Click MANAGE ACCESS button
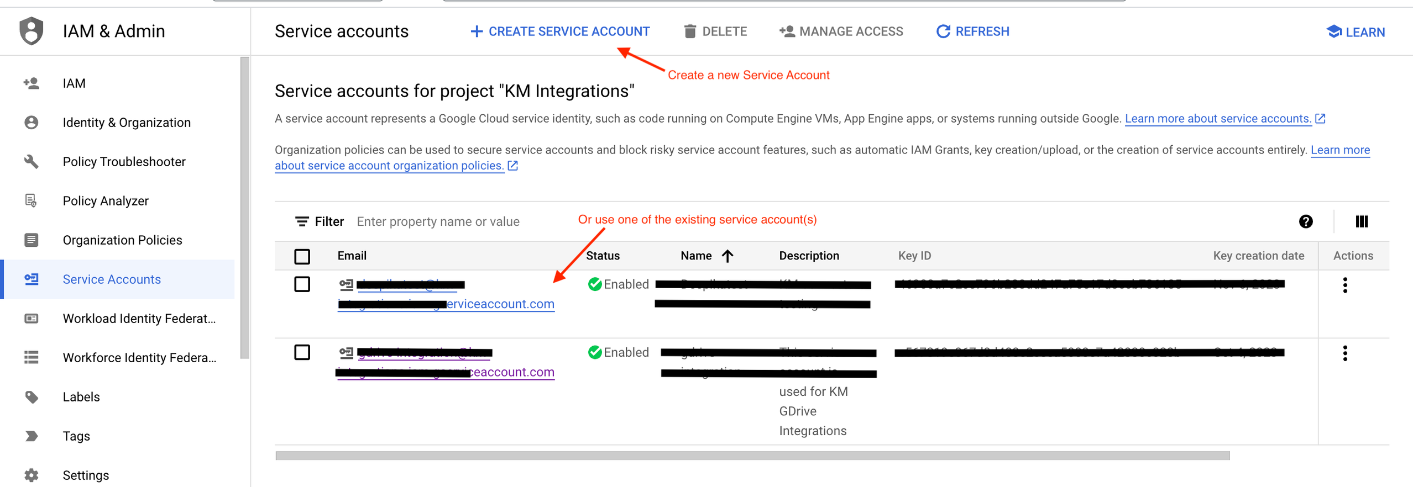 841,31
